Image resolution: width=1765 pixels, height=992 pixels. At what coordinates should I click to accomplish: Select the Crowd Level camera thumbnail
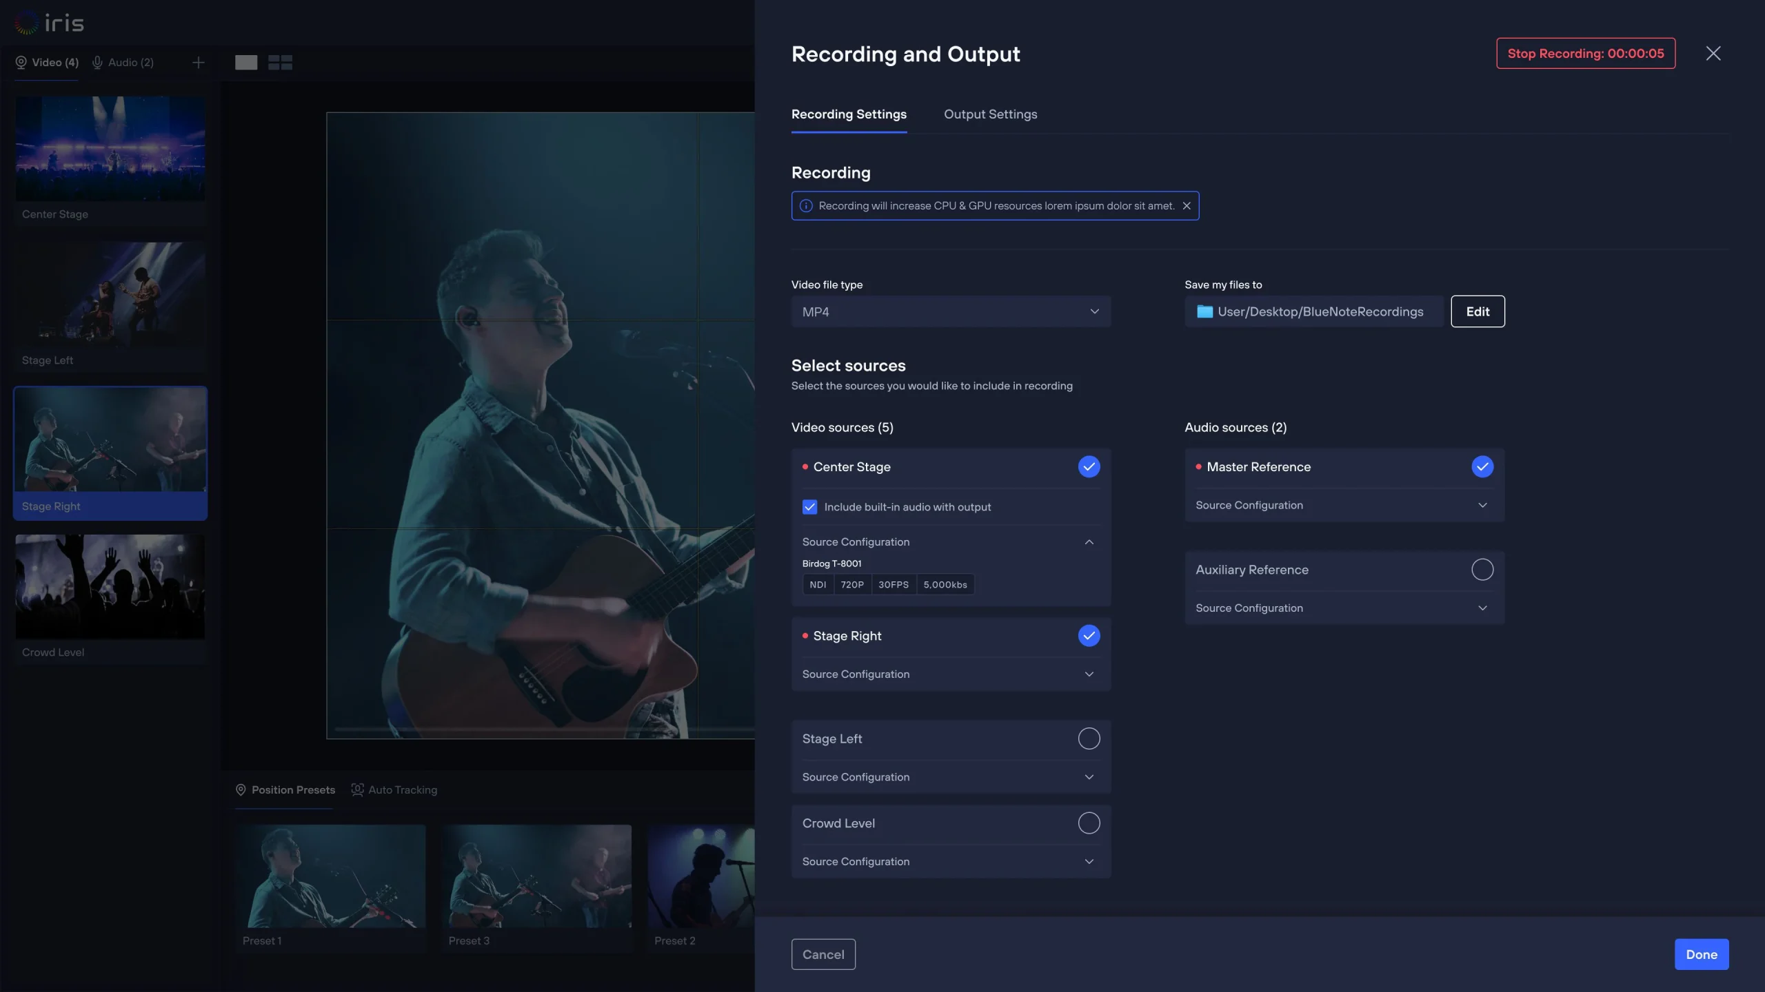click(110, 587)
